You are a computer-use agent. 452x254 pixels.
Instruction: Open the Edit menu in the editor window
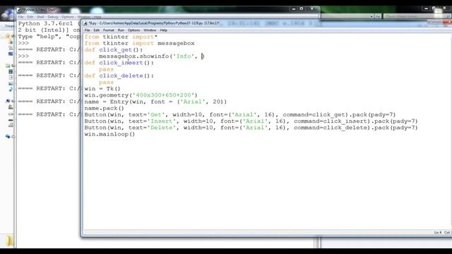(96, 30)
